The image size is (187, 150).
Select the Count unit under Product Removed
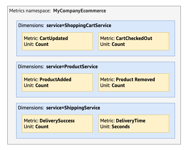point(118,86)
